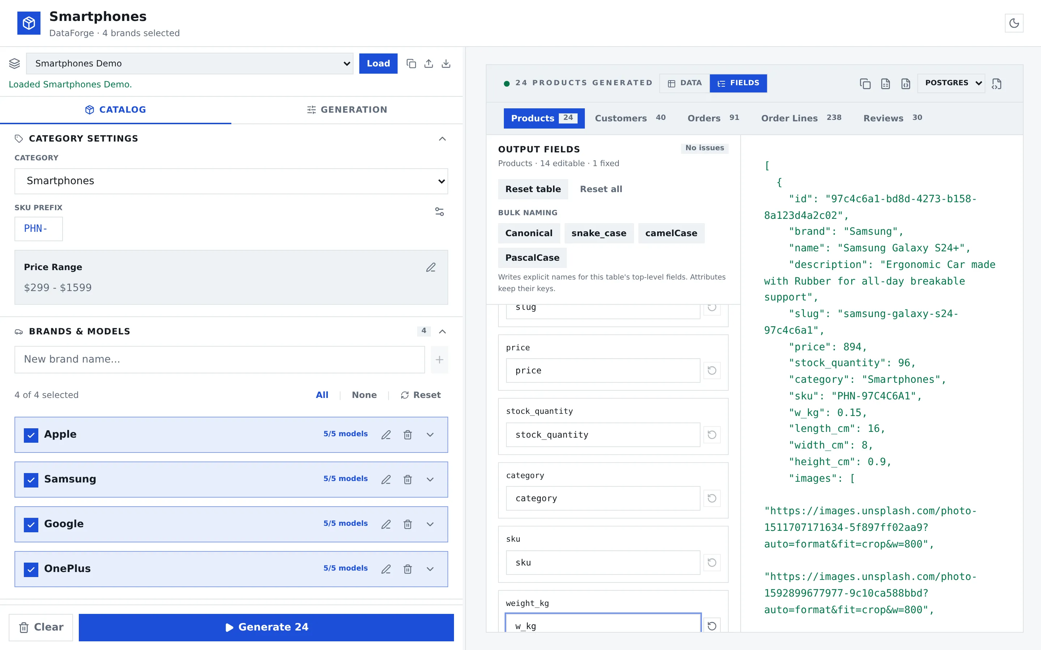The width and height of the screenshot is (1041, 650).
Task: Click the New brand name input
Action: pos(219,360)
